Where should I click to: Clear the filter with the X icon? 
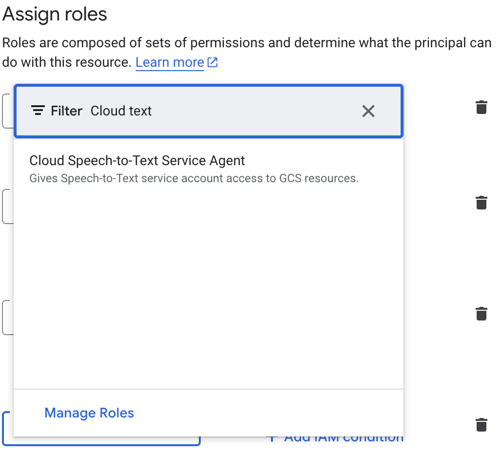368,111
